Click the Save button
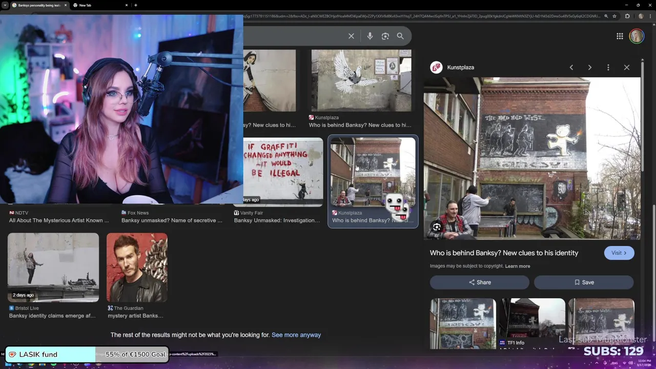The width and height of the screenshot is (656, 369). [584, 282]
